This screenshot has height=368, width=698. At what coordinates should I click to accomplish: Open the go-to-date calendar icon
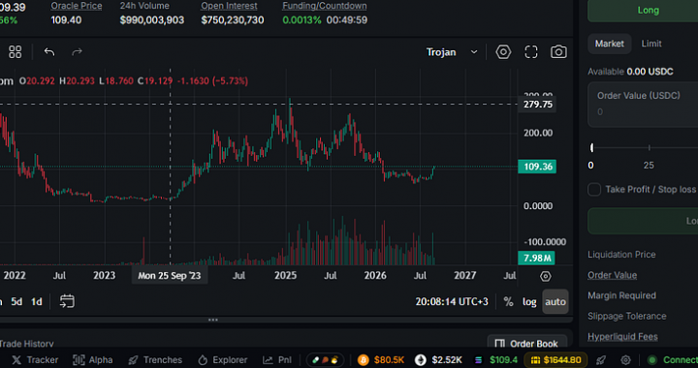67,301
